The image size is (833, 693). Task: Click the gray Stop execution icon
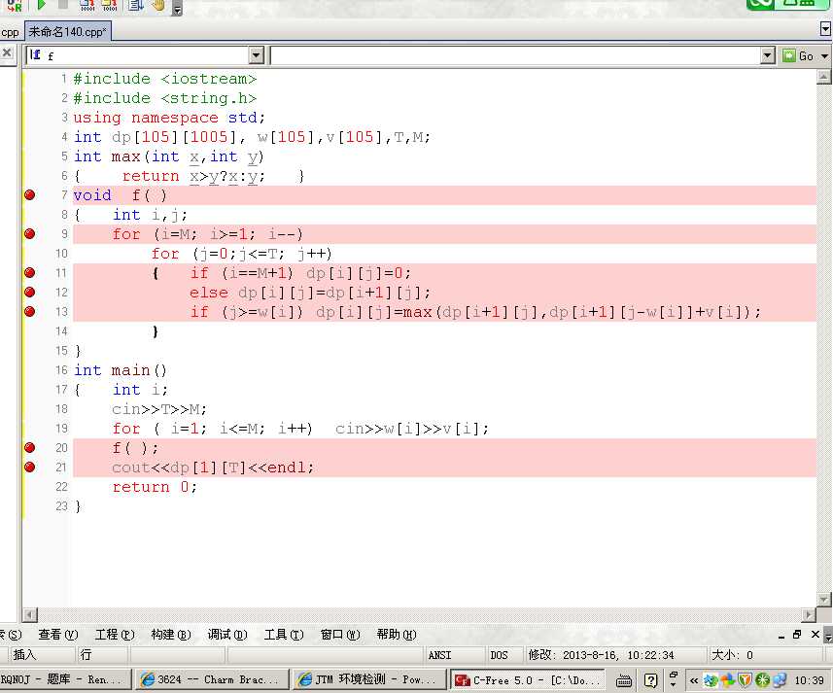click(x=62, y=4)
